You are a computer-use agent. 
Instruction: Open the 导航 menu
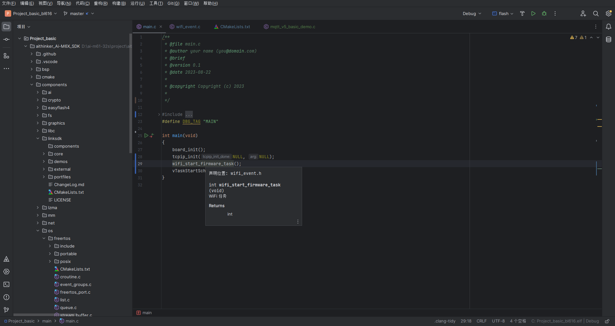click(64, 3)
